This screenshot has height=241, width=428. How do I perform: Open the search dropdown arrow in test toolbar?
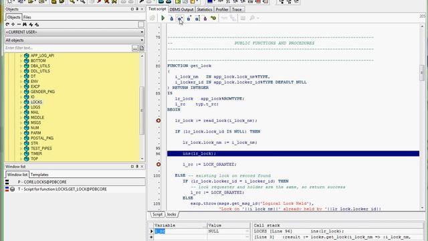click(257, 18)
